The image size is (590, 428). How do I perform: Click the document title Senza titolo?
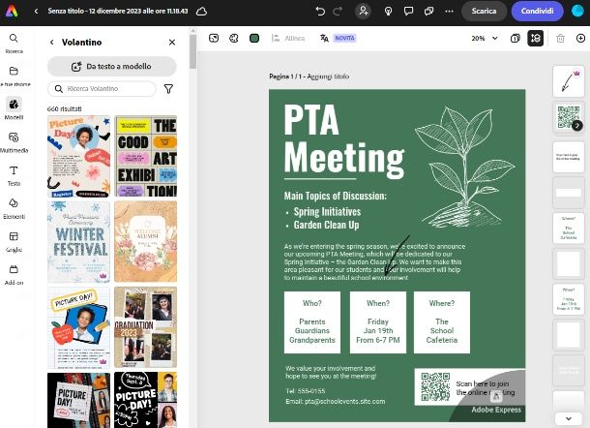[118, 11]
